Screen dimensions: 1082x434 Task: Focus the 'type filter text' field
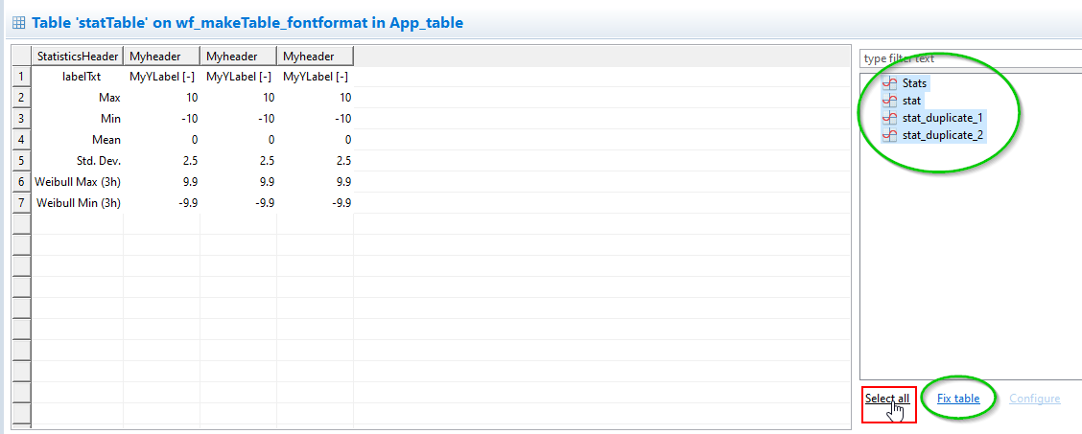click(969, 58)
